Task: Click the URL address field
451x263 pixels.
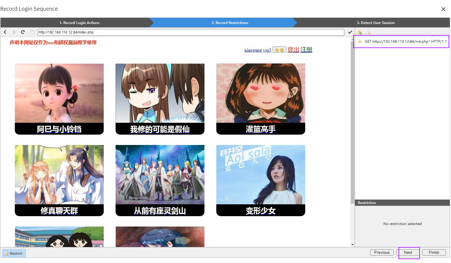Action: (191, 32)
